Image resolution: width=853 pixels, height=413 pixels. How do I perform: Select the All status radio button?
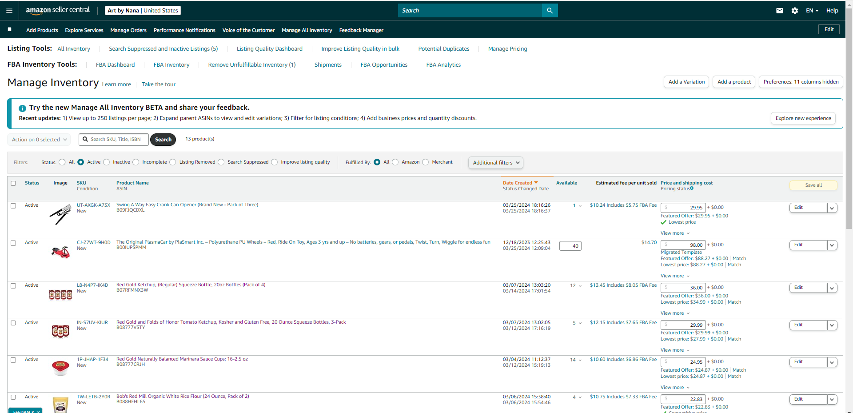(x=62, y=162)
